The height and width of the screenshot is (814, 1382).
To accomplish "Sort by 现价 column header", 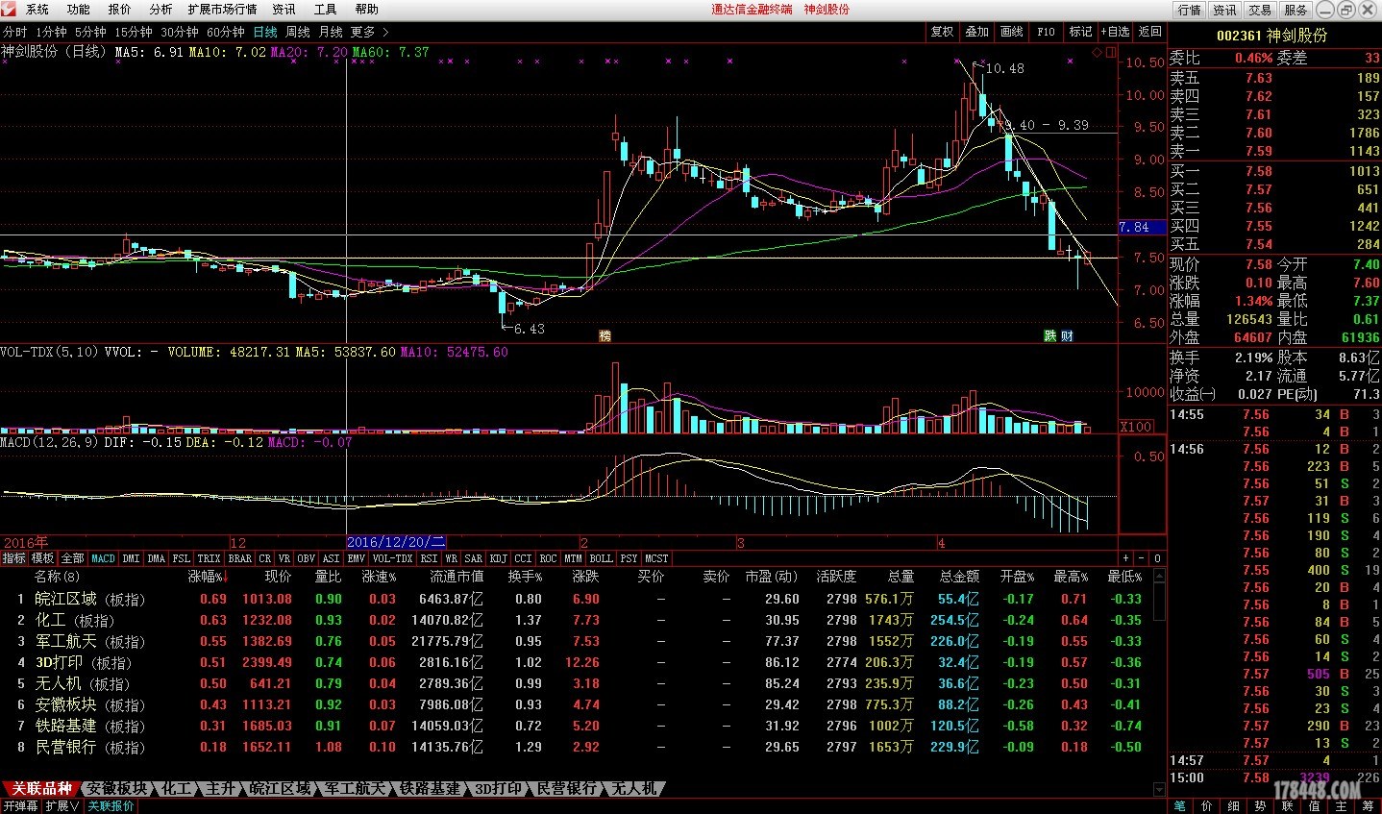I will [x=278, y=577].
